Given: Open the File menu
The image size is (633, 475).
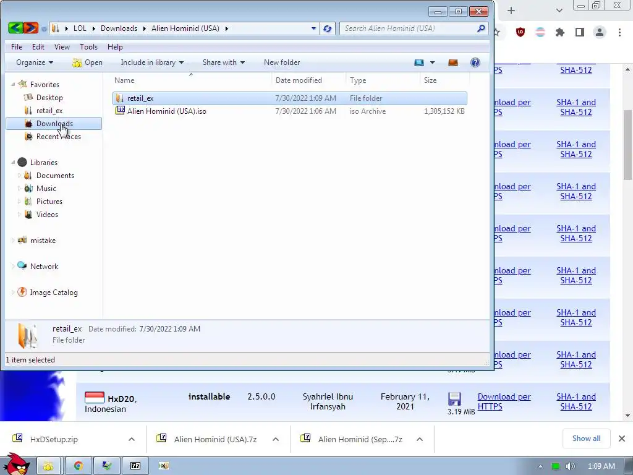Looking at the screenshot, I should click(17, 47).
